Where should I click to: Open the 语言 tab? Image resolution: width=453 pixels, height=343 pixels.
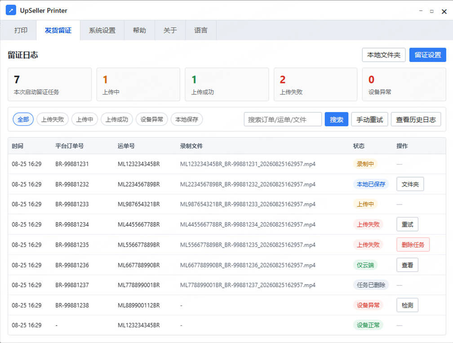click(200, 30)
